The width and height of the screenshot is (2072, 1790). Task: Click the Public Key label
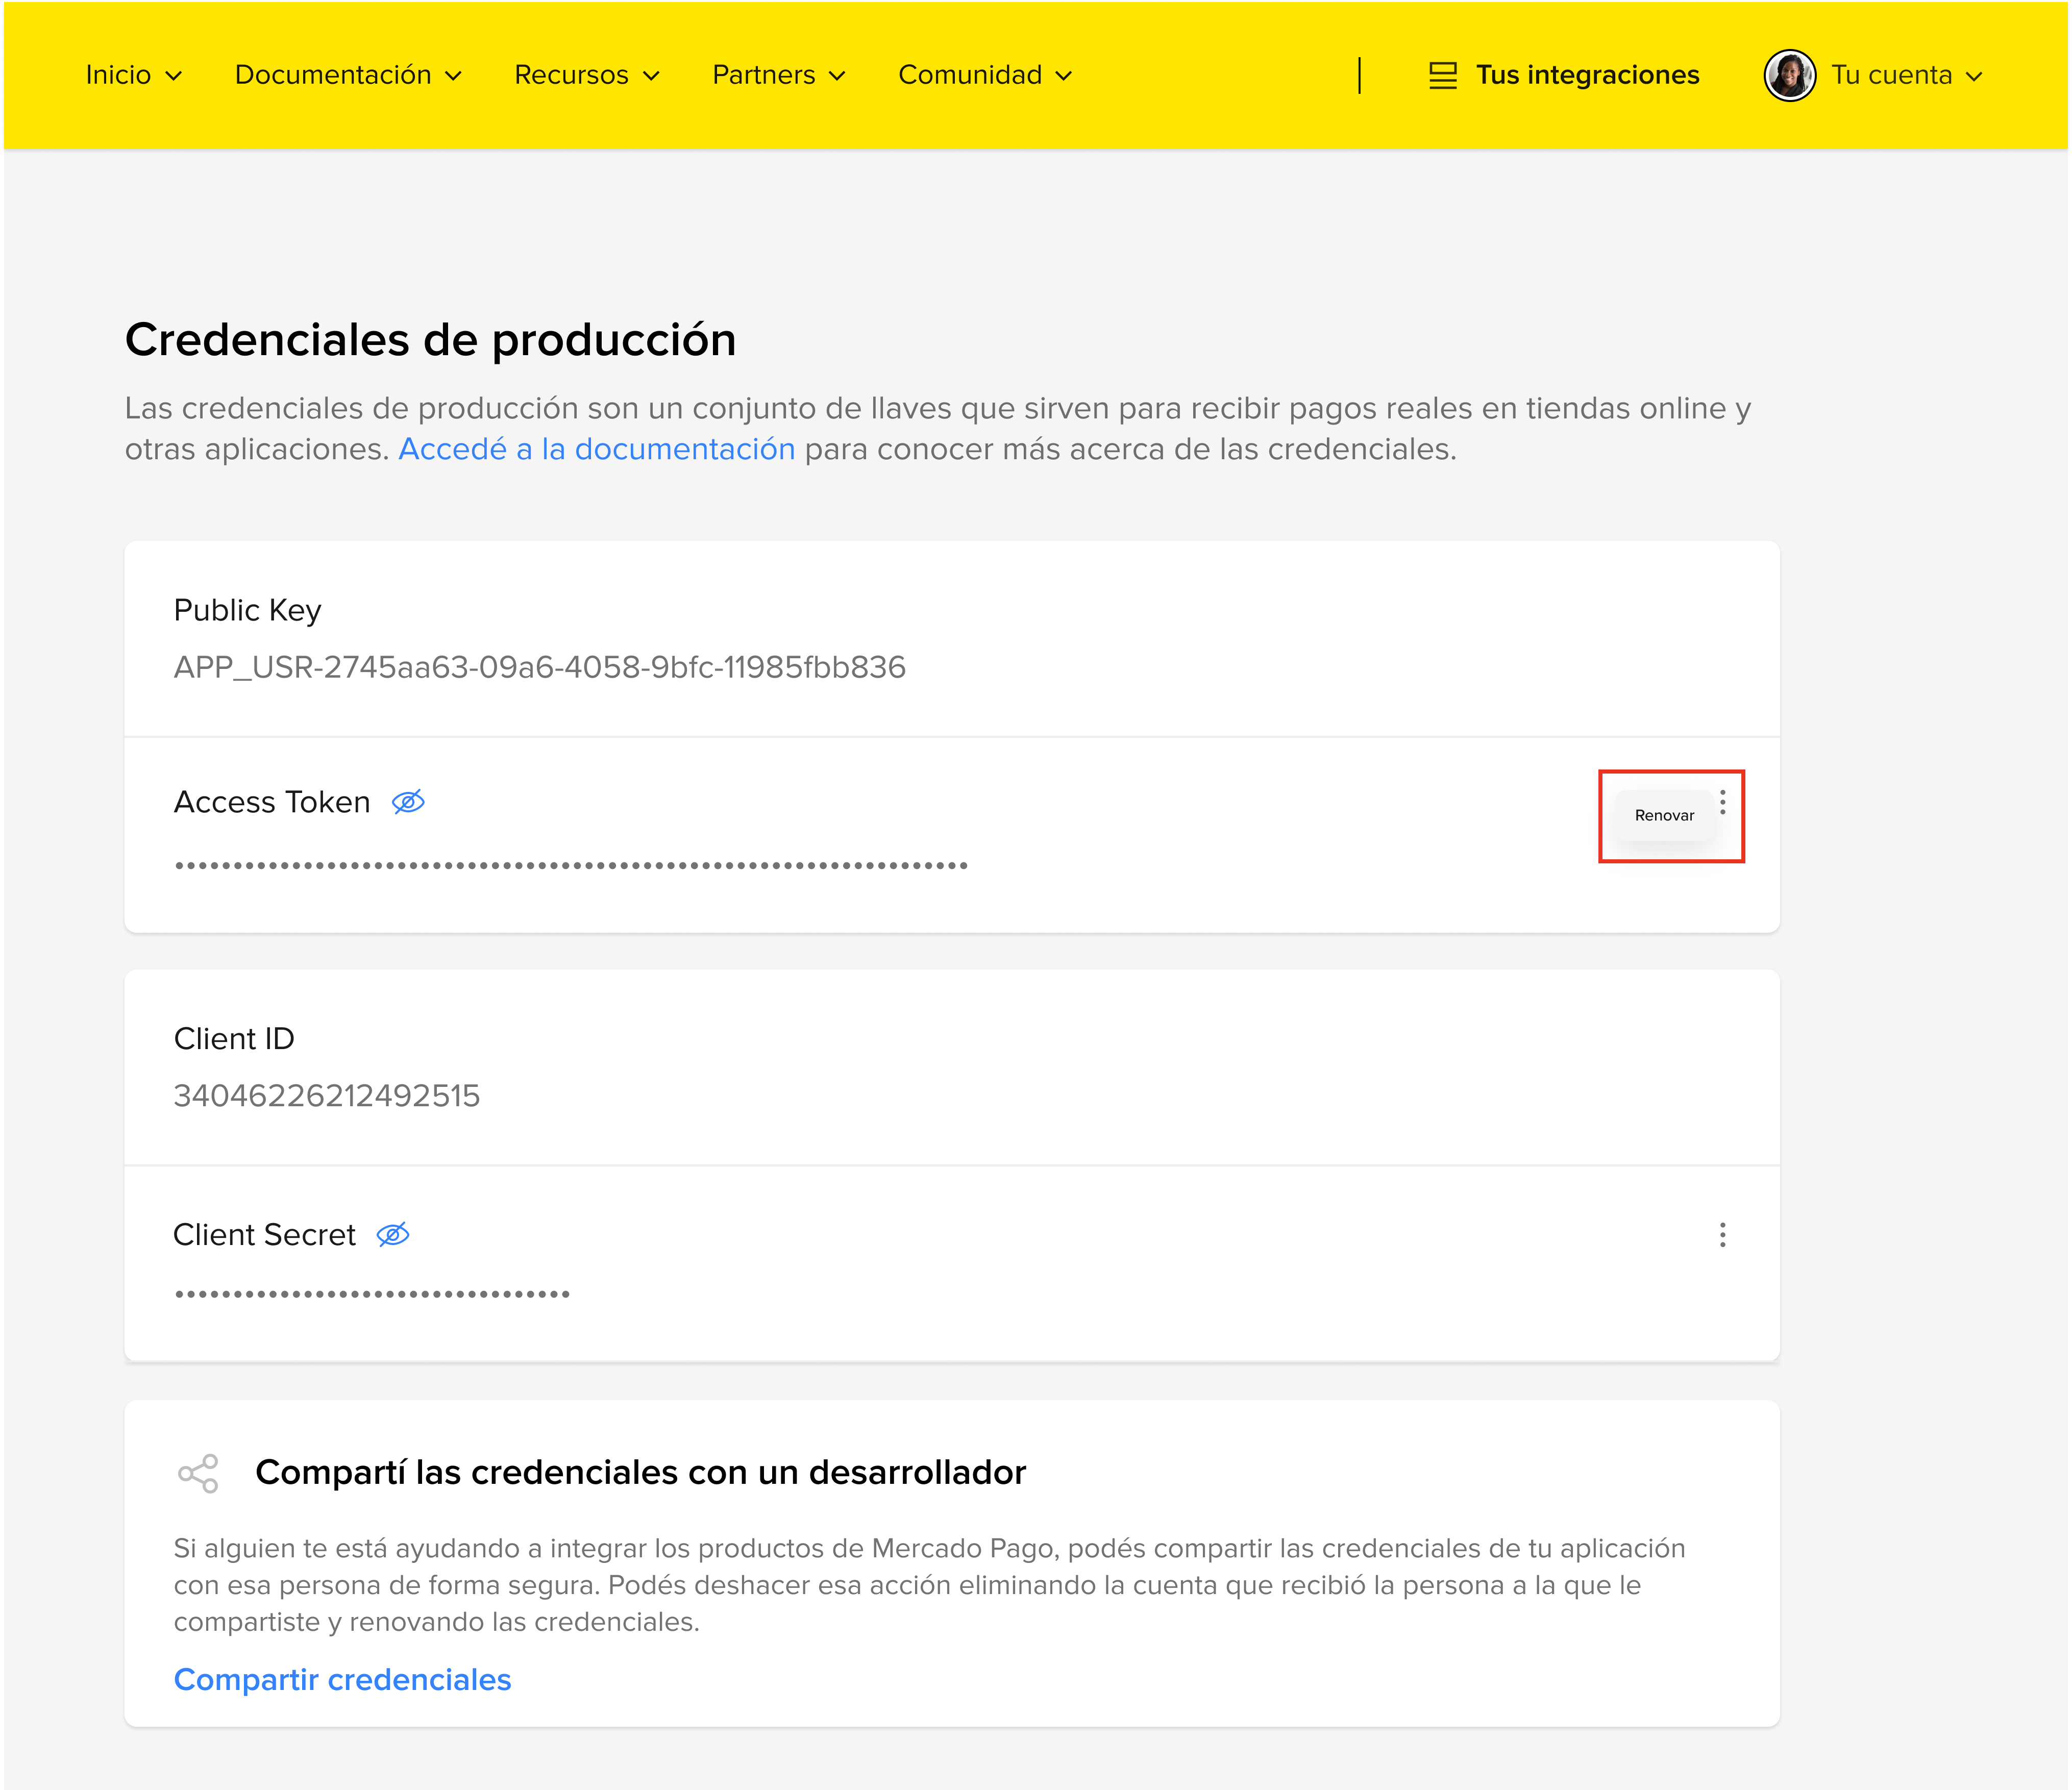(x=247, y=610)
